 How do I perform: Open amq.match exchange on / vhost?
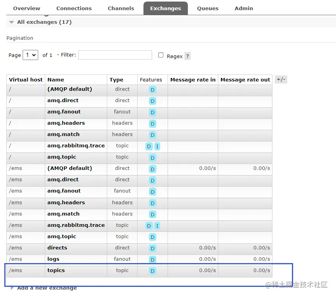(64, 134)
